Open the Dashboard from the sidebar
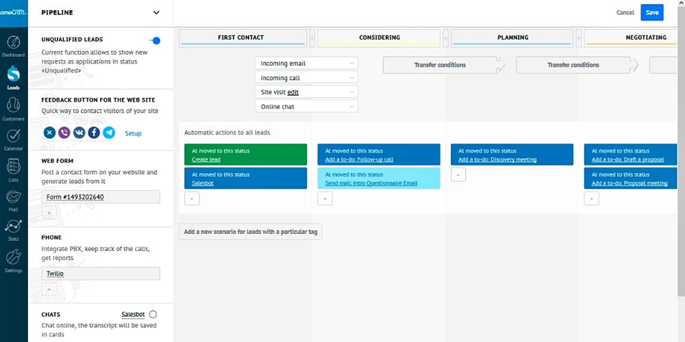Image resolution: width=685 pixels, height=342 pixels. coord(13,45)
